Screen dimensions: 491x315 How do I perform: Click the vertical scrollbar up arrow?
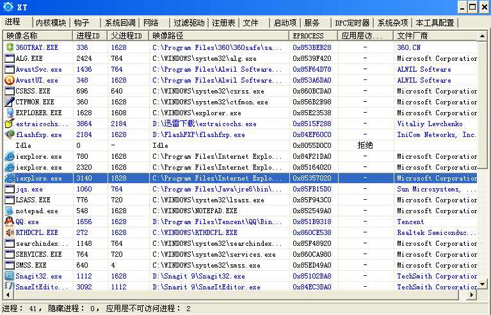(x=482, y=36)
